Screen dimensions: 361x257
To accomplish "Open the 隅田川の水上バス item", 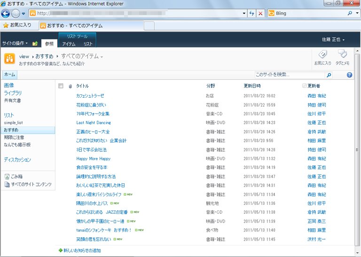I will pyautogui.click(x=92, y=203).
